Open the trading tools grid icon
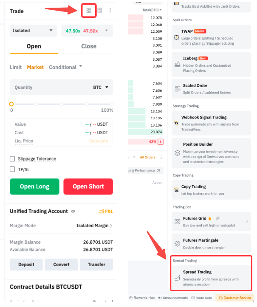This screenshot has width=257, height=307. click(89, 11)
